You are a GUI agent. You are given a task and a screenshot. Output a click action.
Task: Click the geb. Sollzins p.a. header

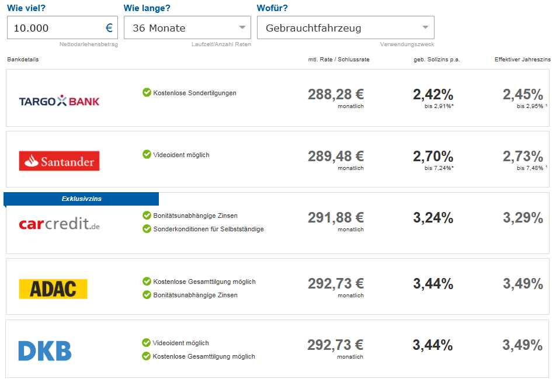point(436,59)
